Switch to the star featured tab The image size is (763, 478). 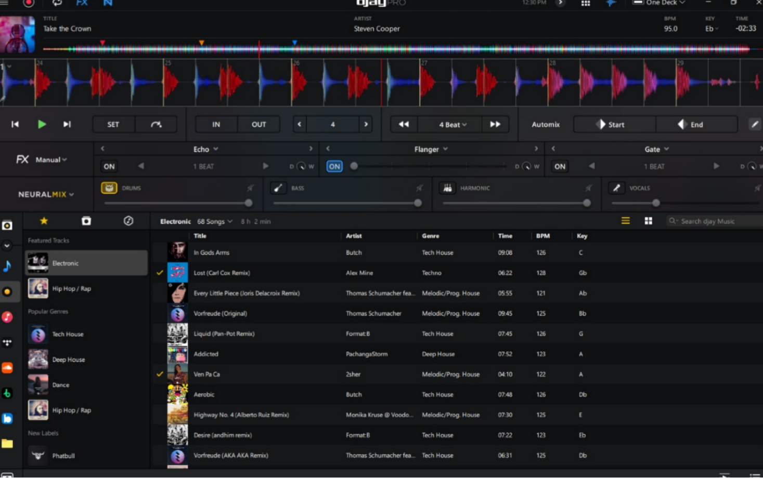44,221
